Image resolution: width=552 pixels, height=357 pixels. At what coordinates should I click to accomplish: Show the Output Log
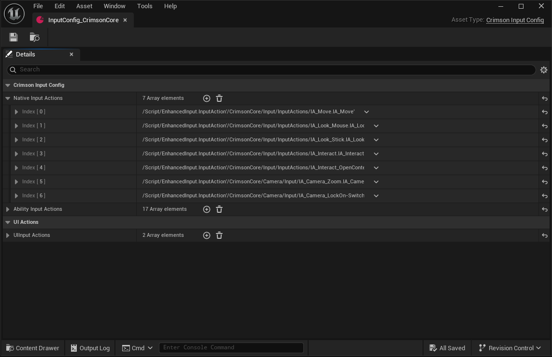tap(90, 348)
